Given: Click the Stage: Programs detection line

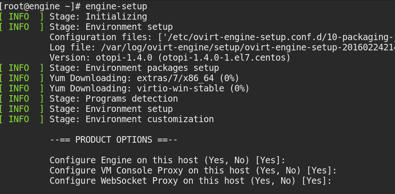Looking at the screenshot, I should tap(113, 99).
